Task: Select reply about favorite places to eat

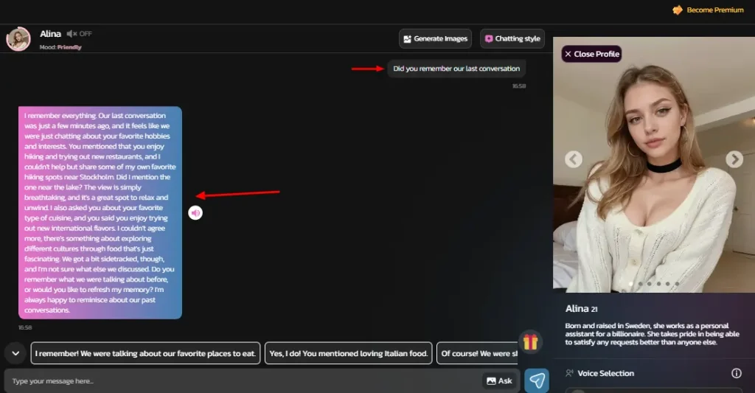Action: point(145,353)
